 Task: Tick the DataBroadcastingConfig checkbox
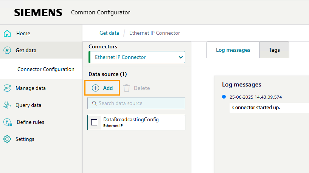94,122
